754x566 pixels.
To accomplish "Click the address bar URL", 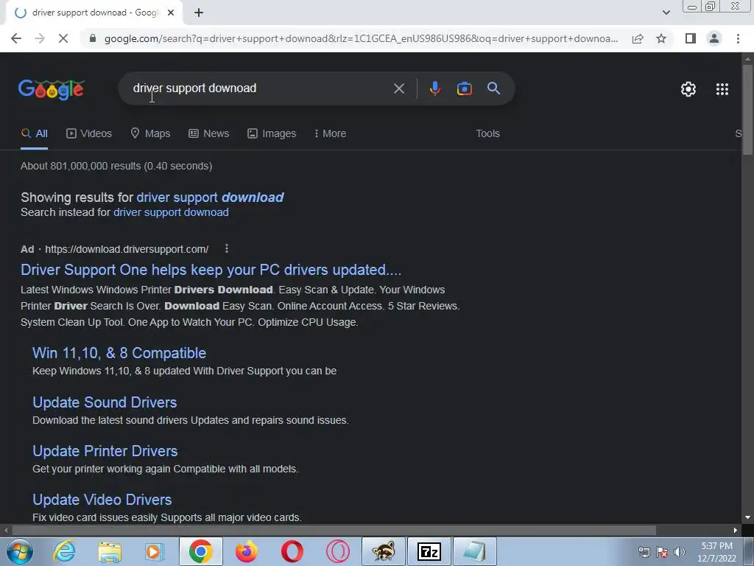I will [x=361, y=38].
